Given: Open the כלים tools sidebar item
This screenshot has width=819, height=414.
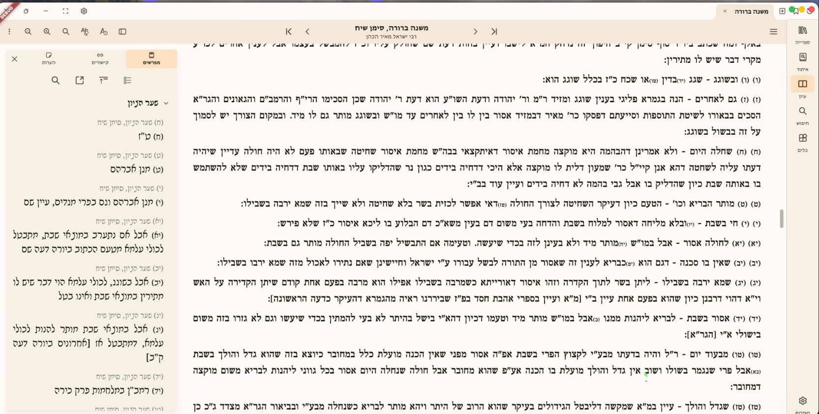Looking at the screenshot, I should [x=803, y=142].
